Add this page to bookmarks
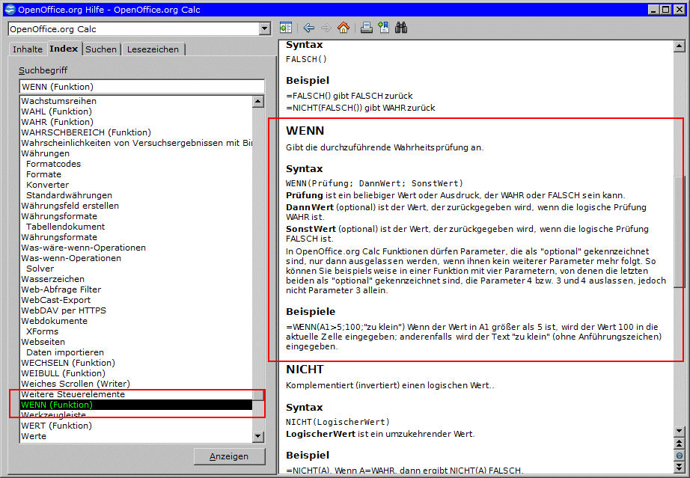The image size is (690, 478). tap(384, 28)
